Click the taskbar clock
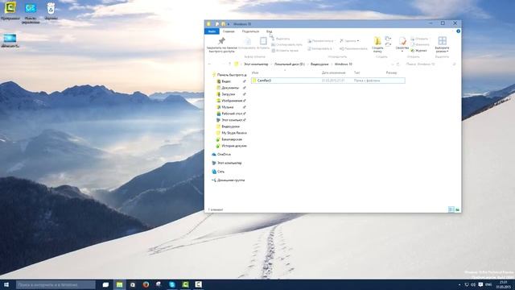The width and height of the screenshot is (515, 290). [x=503, y=284]
